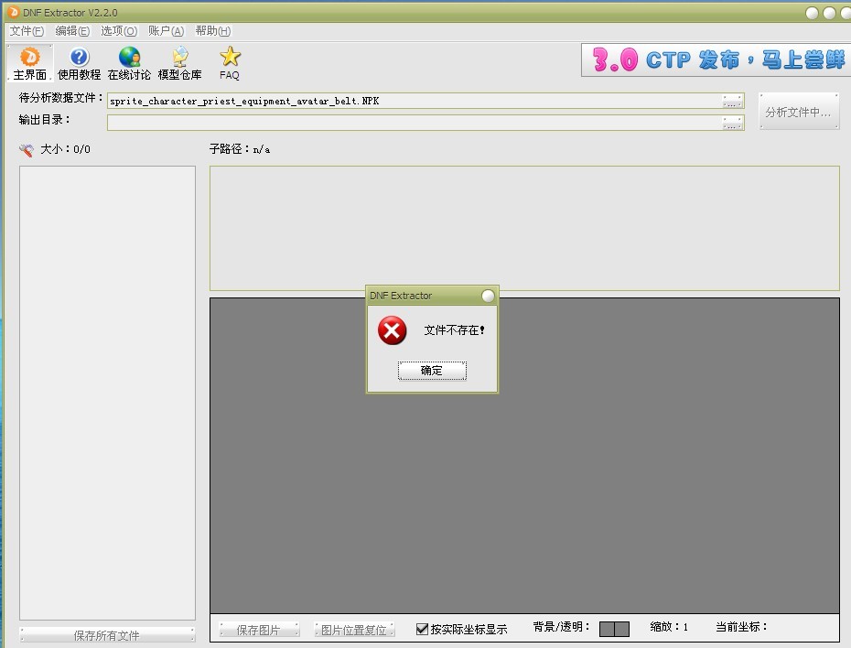
Task: Click the empty file list panel
Action: click(x=107, y=393)
